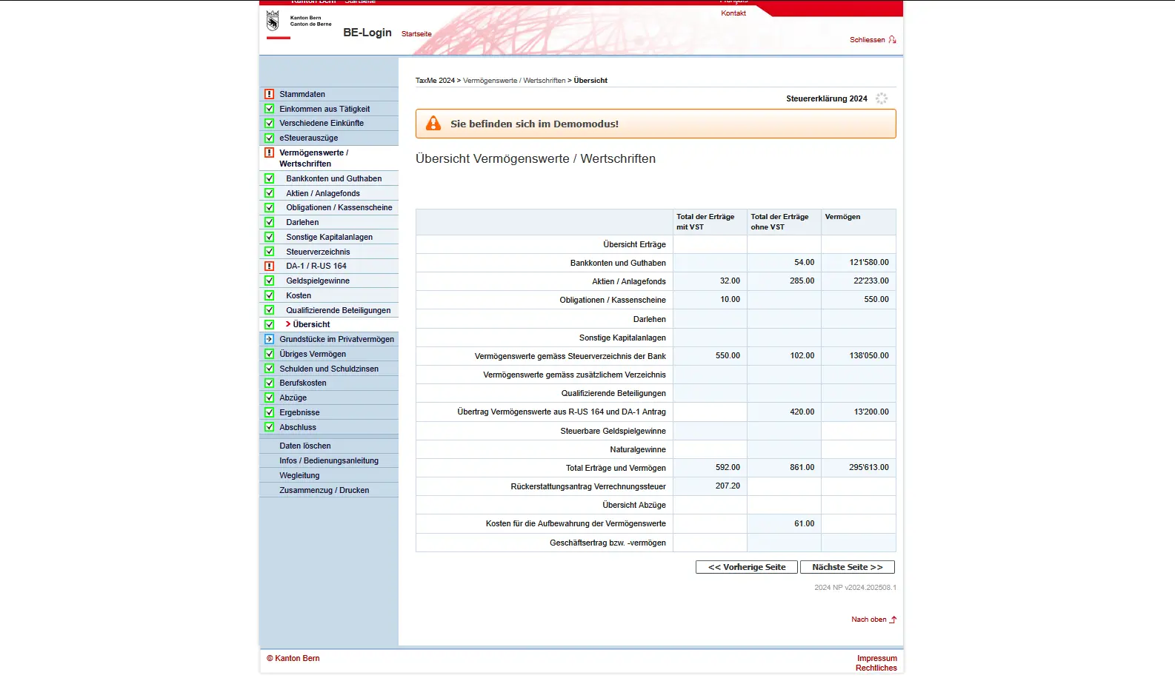Click the red warning icon beside Vermögenswerte / Wertschriften

270,152
